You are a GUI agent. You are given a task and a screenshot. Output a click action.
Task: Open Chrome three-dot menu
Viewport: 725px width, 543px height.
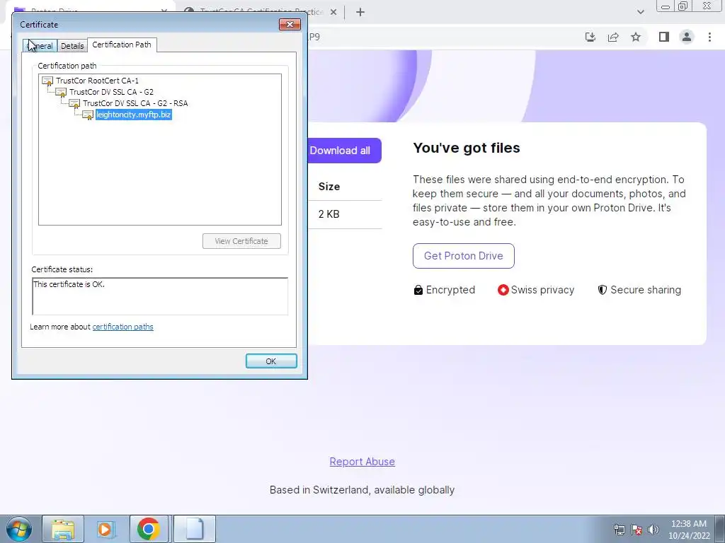(x=709, y=37)
